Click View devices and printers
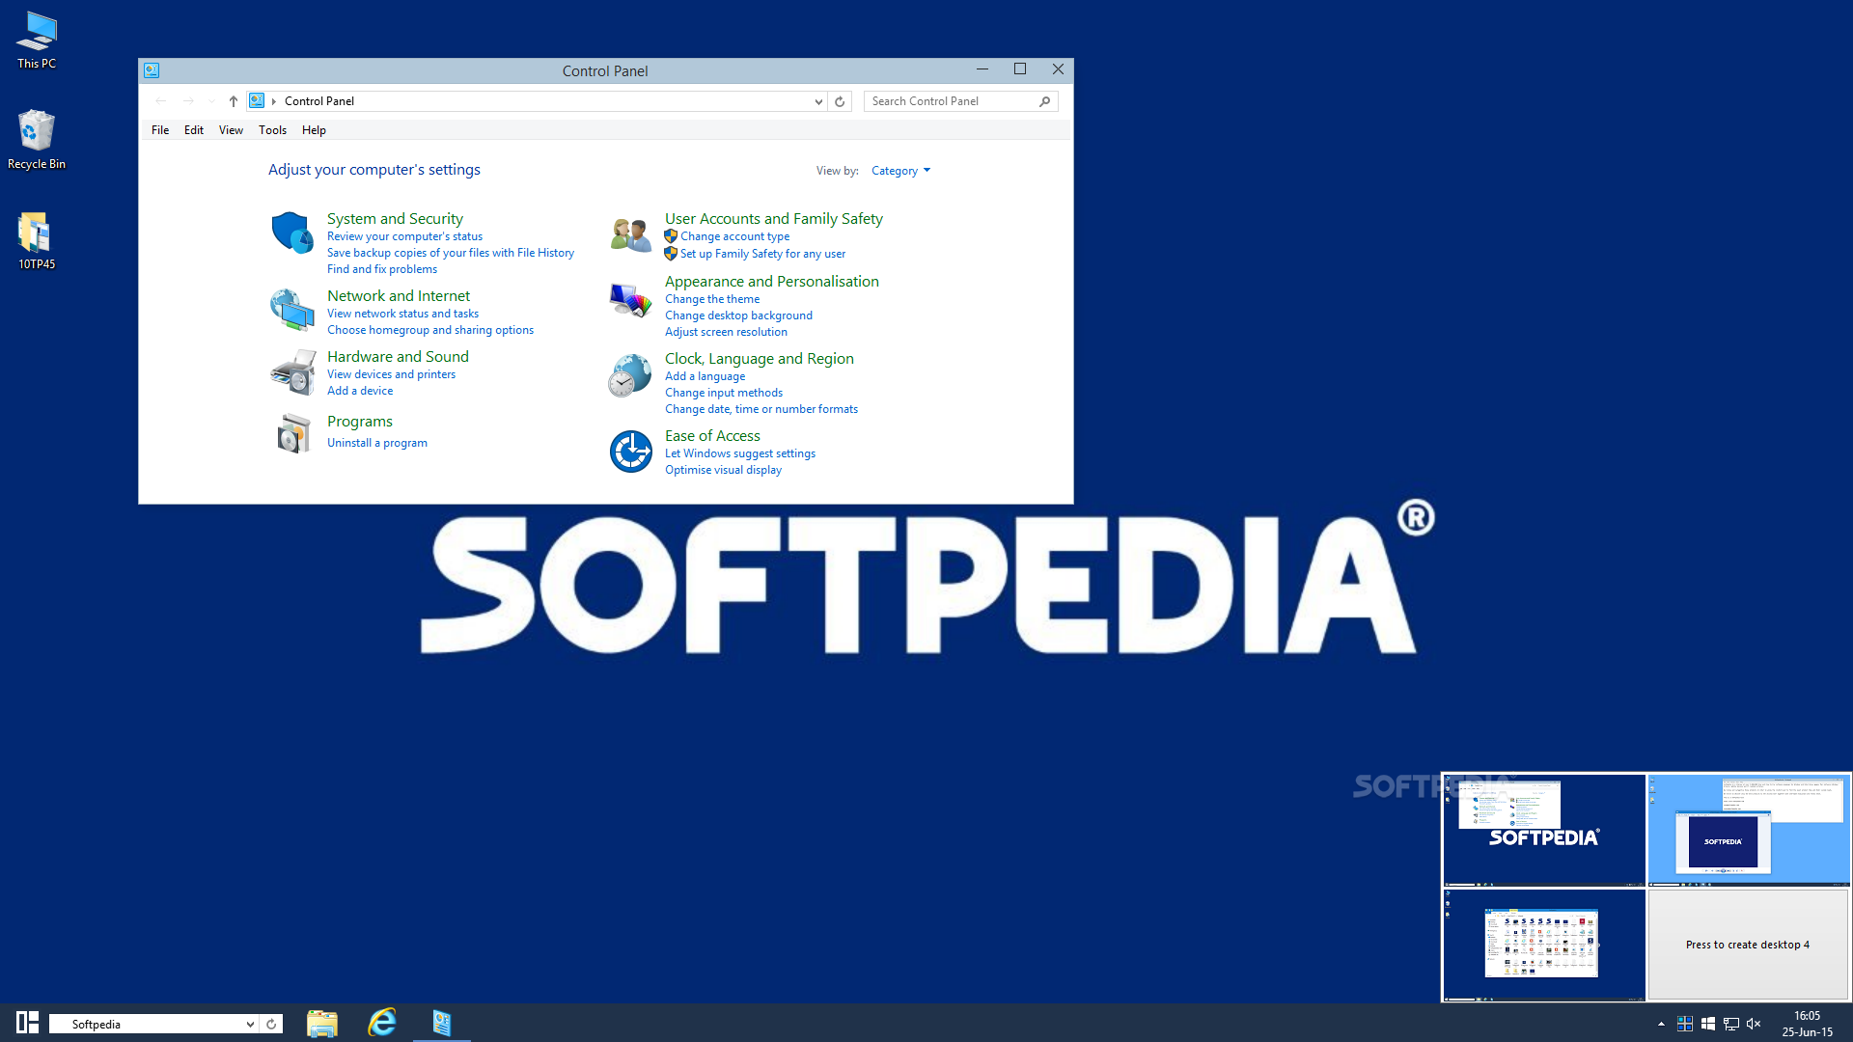The width and height of the screenshot is (1853, 1042). [x=391, y=374]
